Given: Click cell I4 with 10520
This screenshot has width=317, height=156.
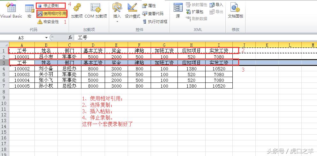Looking at the screenshot, I should coord(219,69).
